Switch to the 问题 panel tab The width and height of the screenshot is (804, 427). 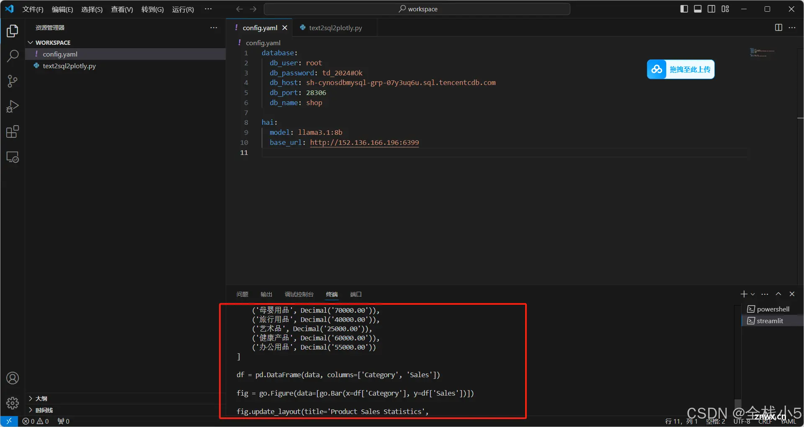tap(242, 294)
